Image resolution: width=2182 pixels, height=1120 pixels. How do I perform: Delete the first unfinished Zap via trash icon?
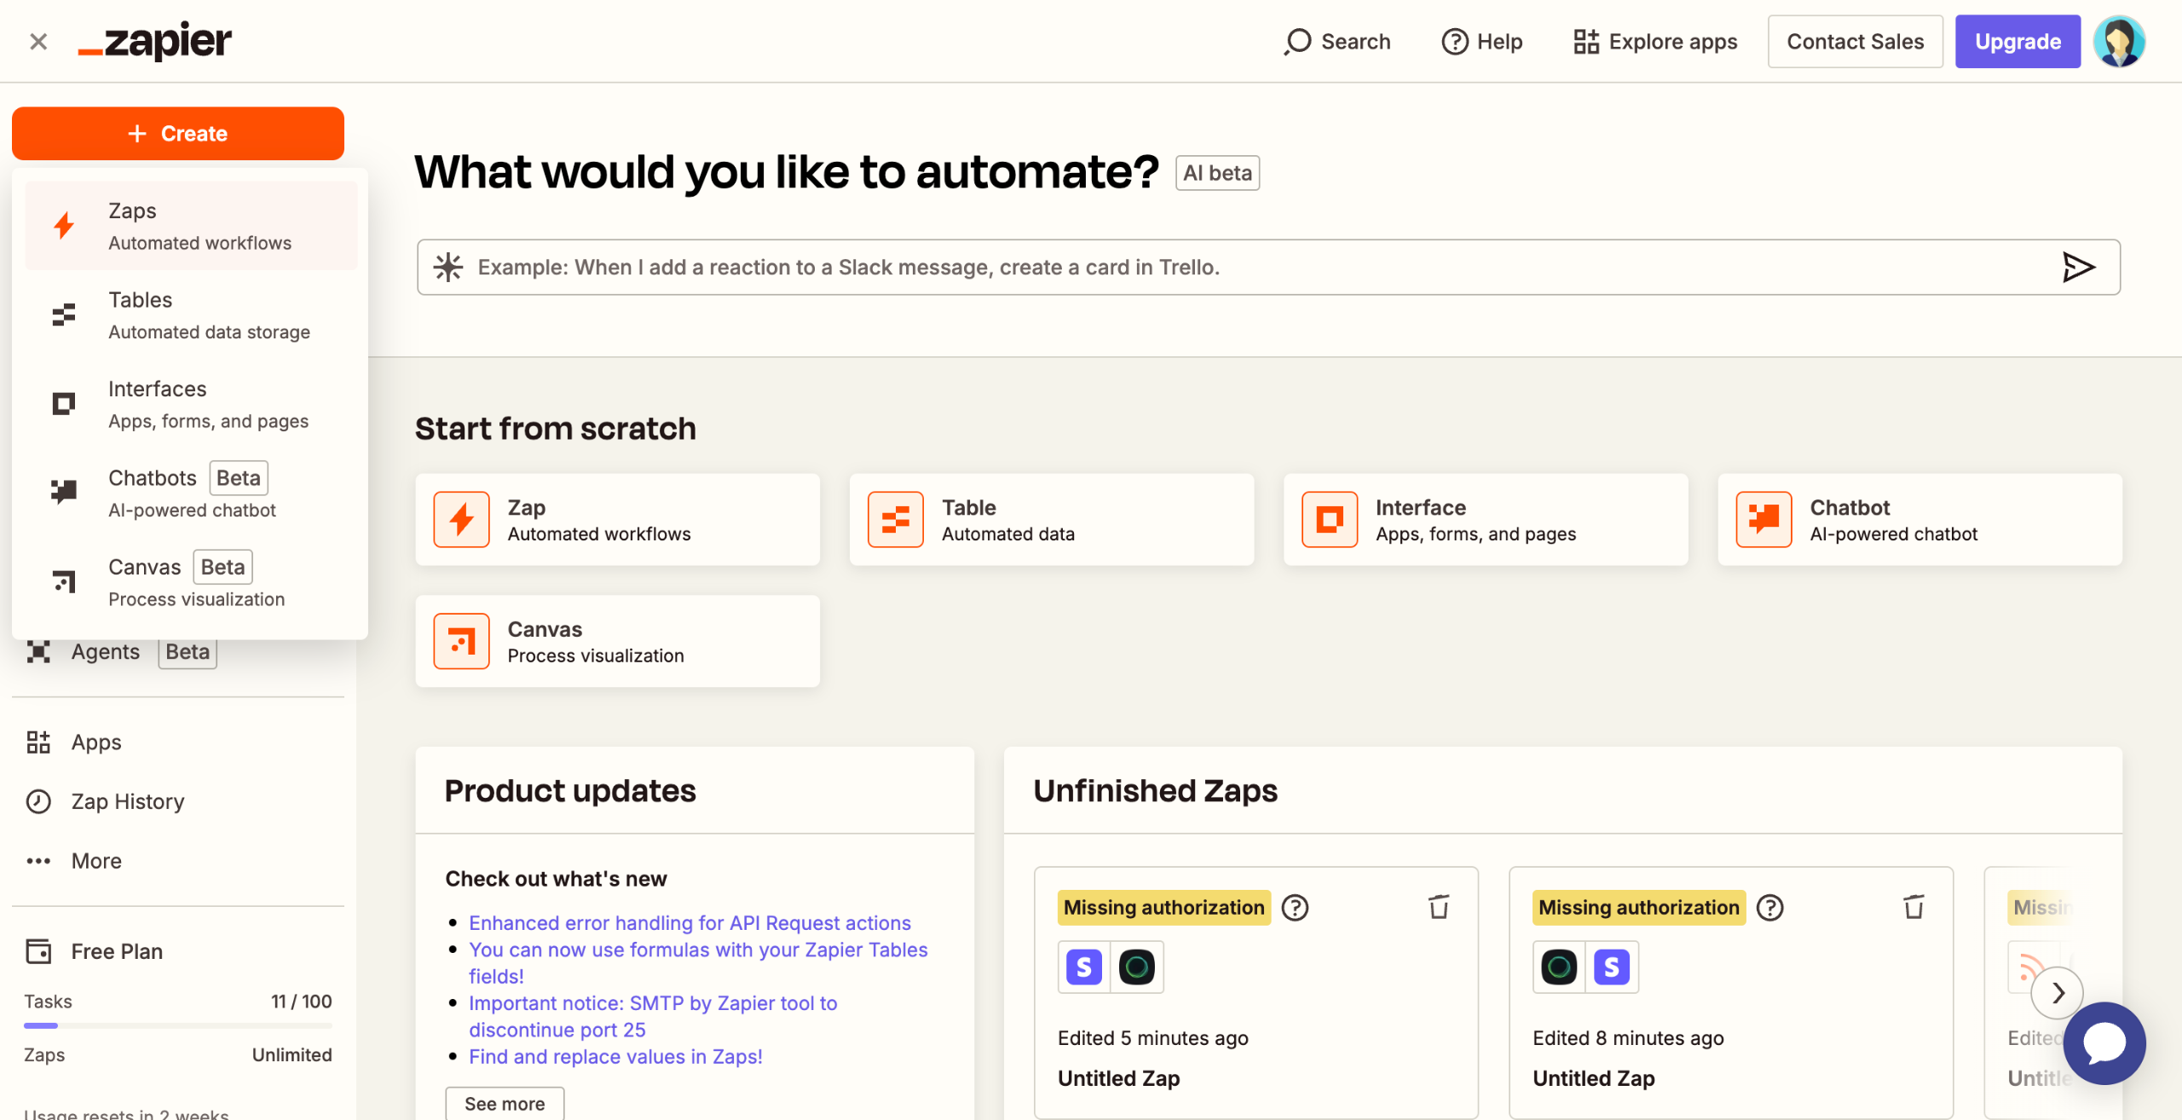point(1439,907)
